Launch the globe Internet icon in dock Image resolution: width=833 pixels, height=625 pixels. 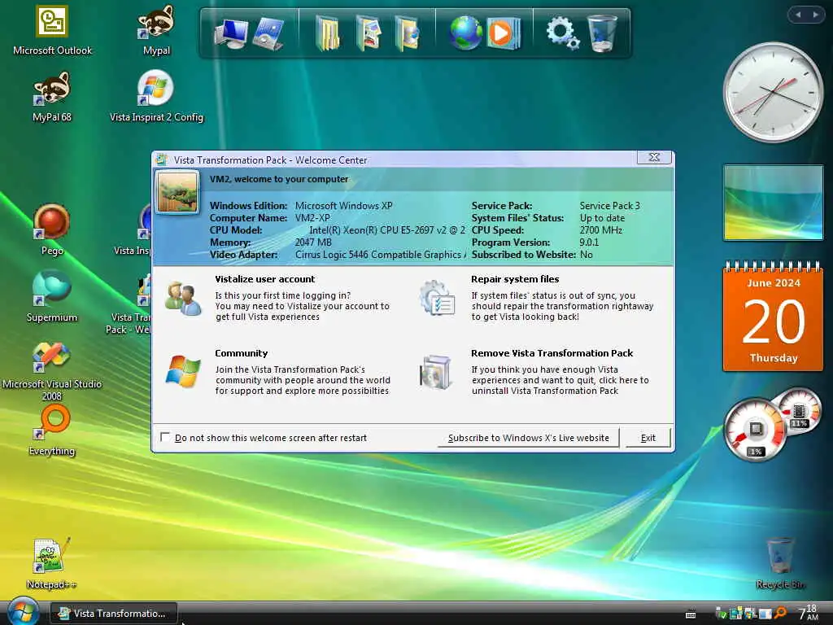[465, 33]
